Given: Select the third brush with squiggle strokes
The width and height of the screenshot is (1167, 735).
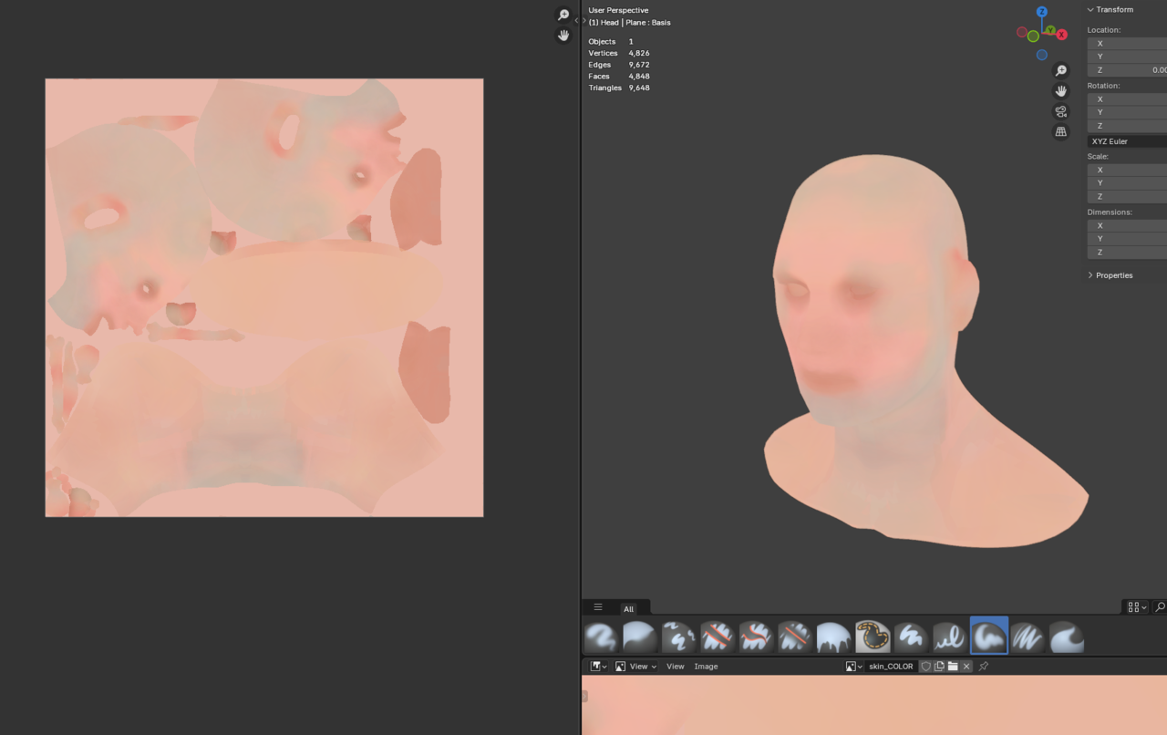Looking at the screenshot, I should click(x=678, y=637).
